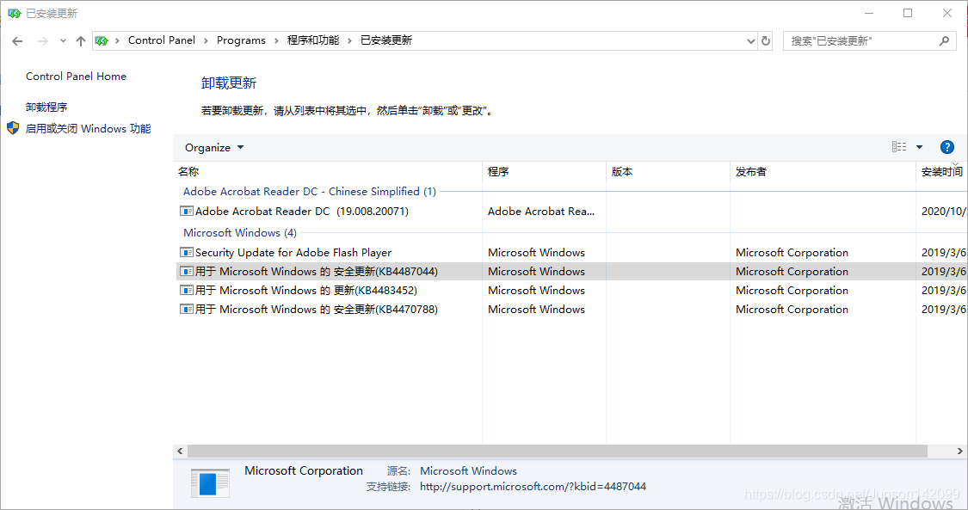The width and height of the screenshot is (968, 510).
Task: Sort by the 安装时间 column header
Action: tap(942, 172)
